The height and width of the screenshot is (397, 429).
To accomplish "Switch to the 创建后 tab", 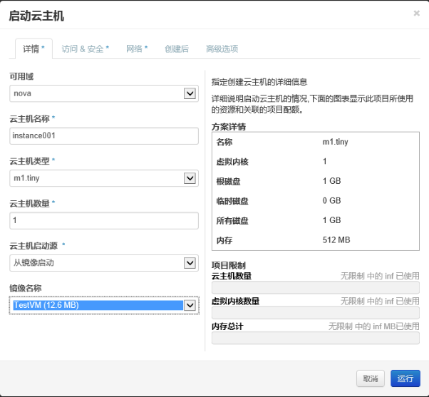I will [x=177, y=48].
